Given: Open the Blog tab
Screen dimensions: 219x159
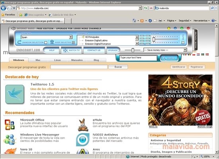Looking at the screenshot, I should (96, 60).
